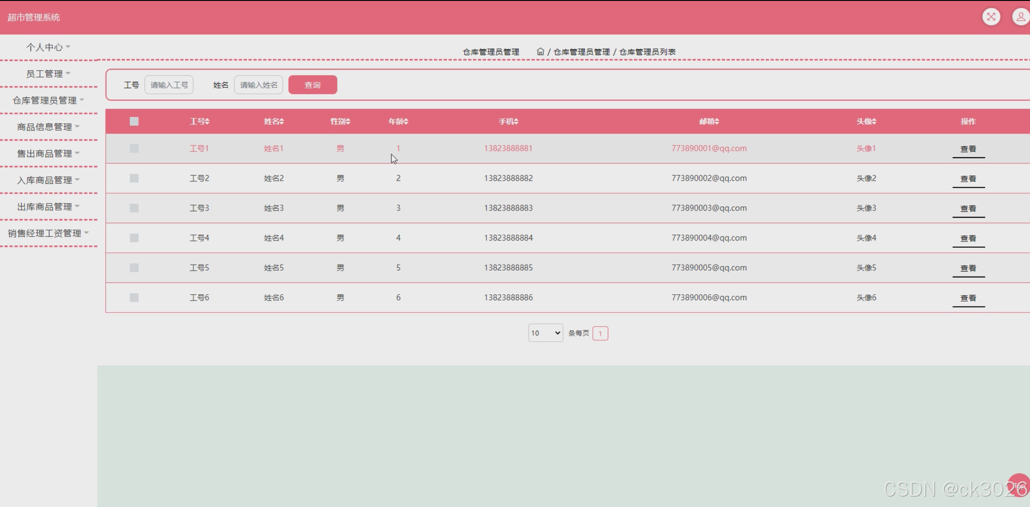Click the 查询 search button
Viewport: 1030px width, 507px height.
(312, 85)
